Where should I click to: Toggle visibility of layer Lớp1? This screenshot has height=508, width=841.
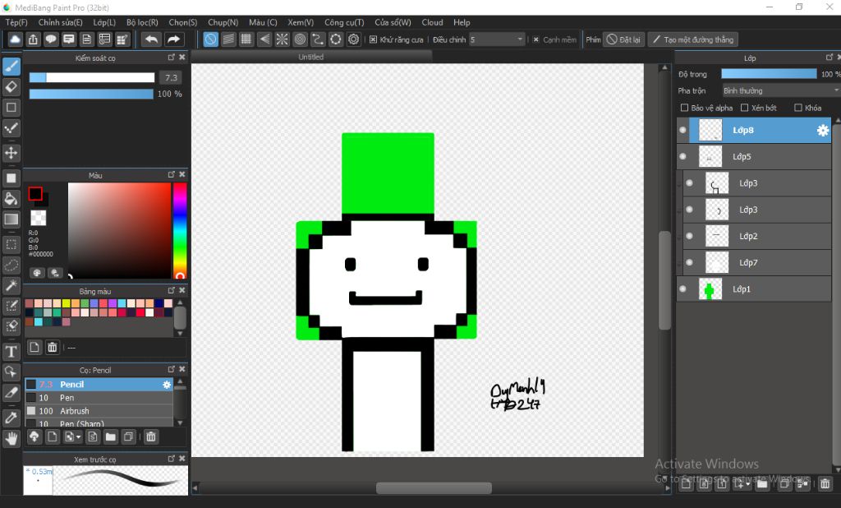682,289
